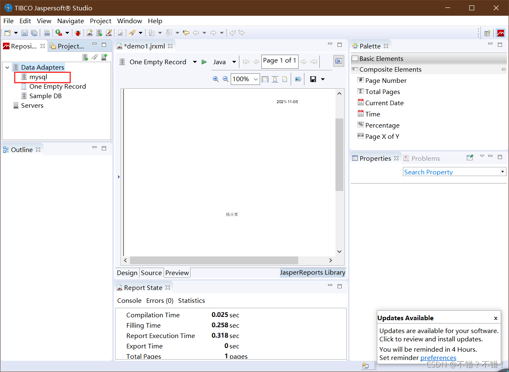Collapse the Data Adapters tree node
The image size is (509, 372).
[7, 67]
